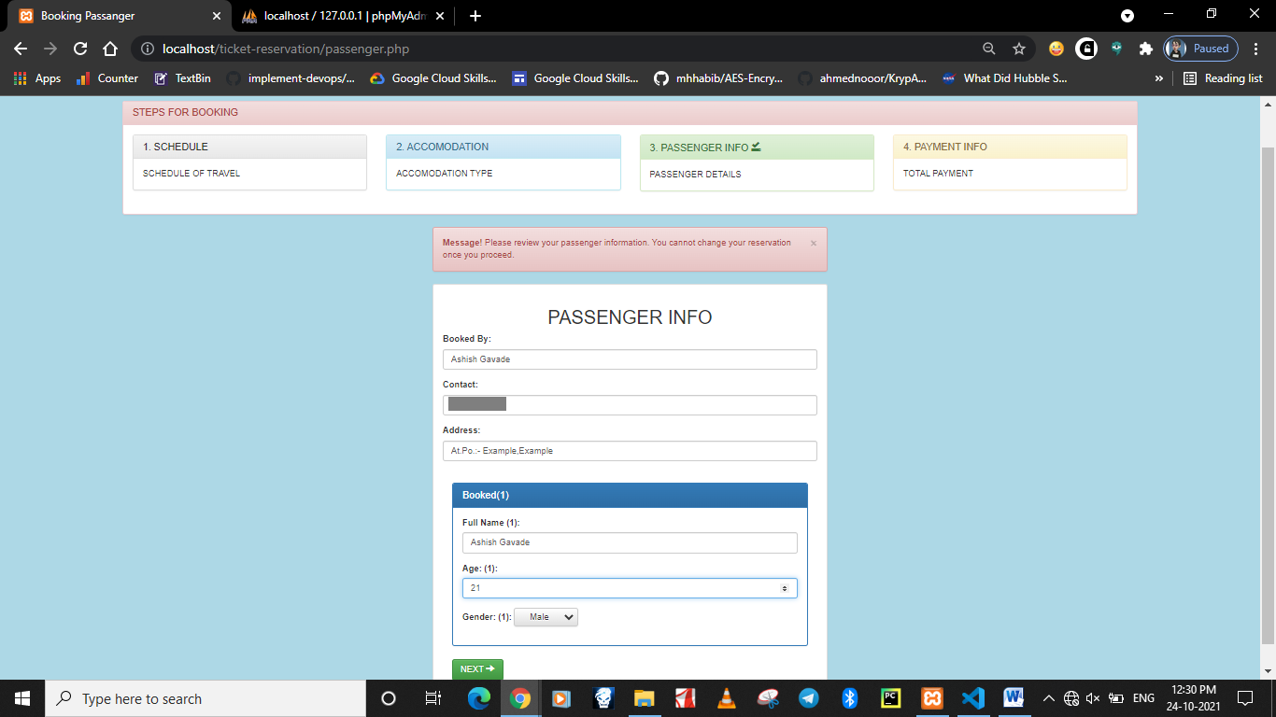
Task: Open the tab search dropdown arrow
Action: tap(1127, 16)
